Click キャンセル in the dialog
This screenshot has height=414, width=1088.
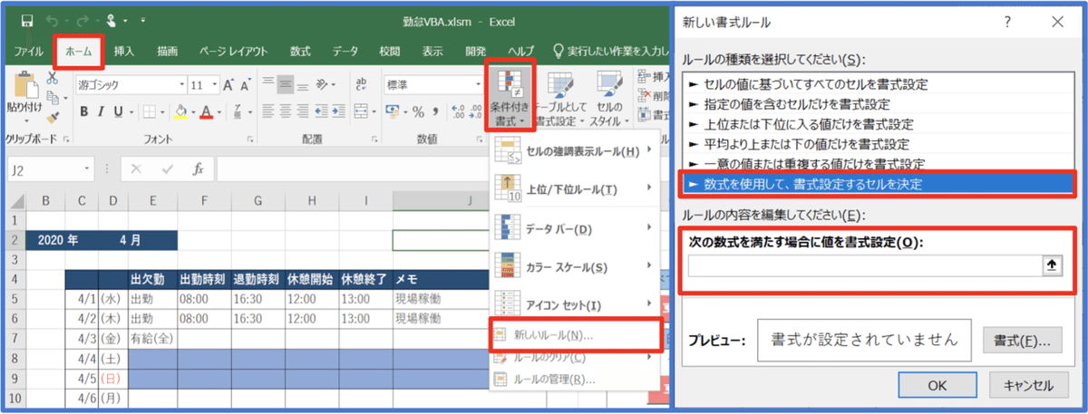click(1027, 385)
